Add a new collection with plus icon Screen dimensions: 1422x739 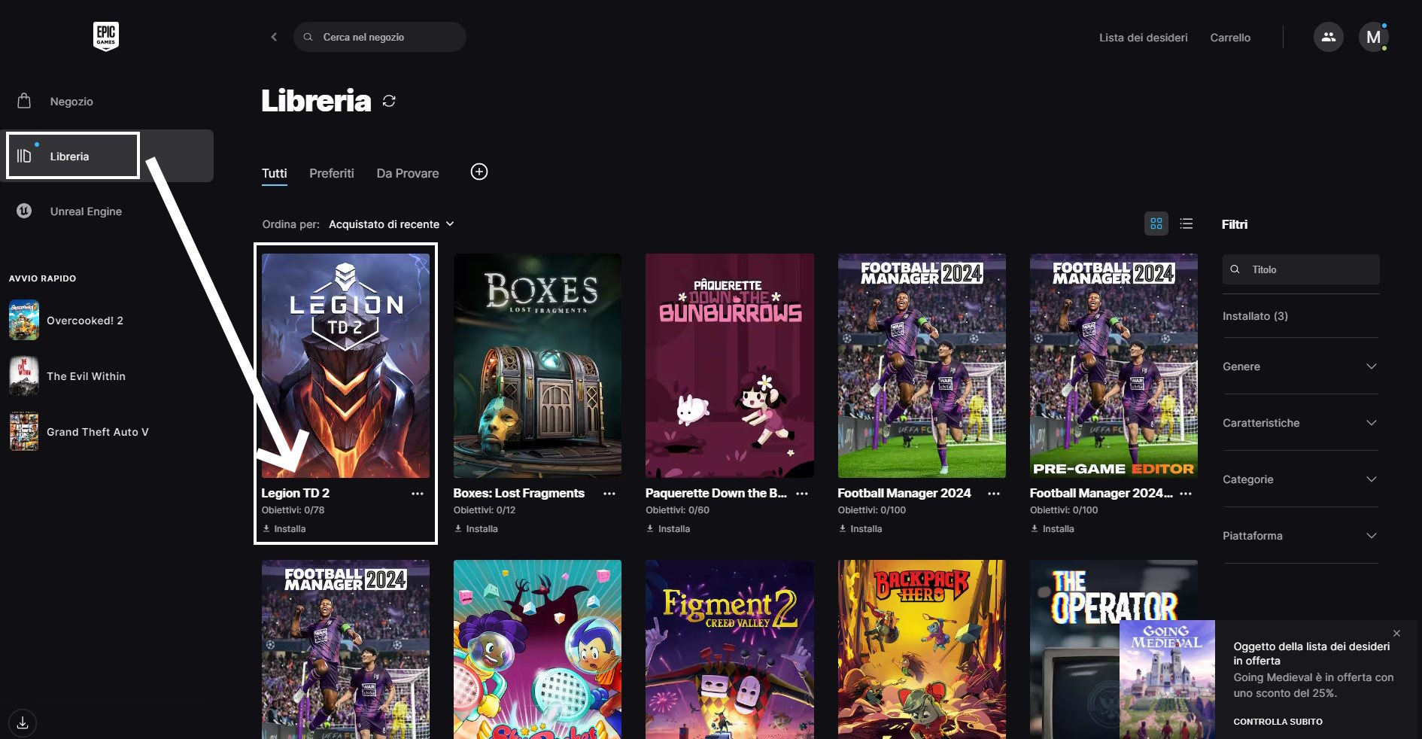[479, 172]
